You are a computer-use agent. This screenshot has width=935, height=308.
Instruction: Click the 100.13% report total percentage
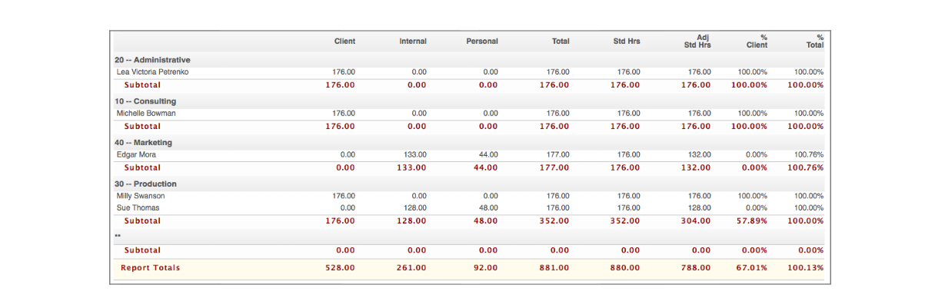click(806, 268)
